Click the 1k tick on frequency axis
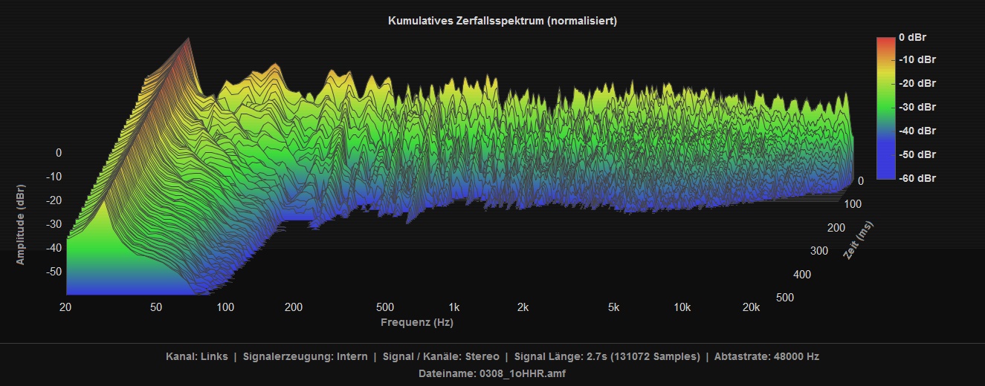985x386 pixels. [x=454, y=307]
